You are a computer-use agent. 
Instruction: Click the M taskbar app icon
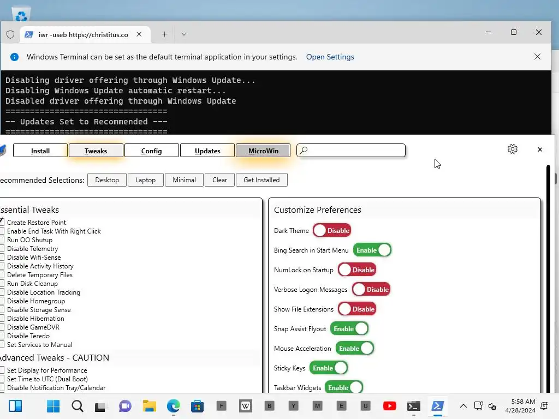point(317,406)
